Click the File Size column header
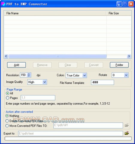 tap(118, 13)
